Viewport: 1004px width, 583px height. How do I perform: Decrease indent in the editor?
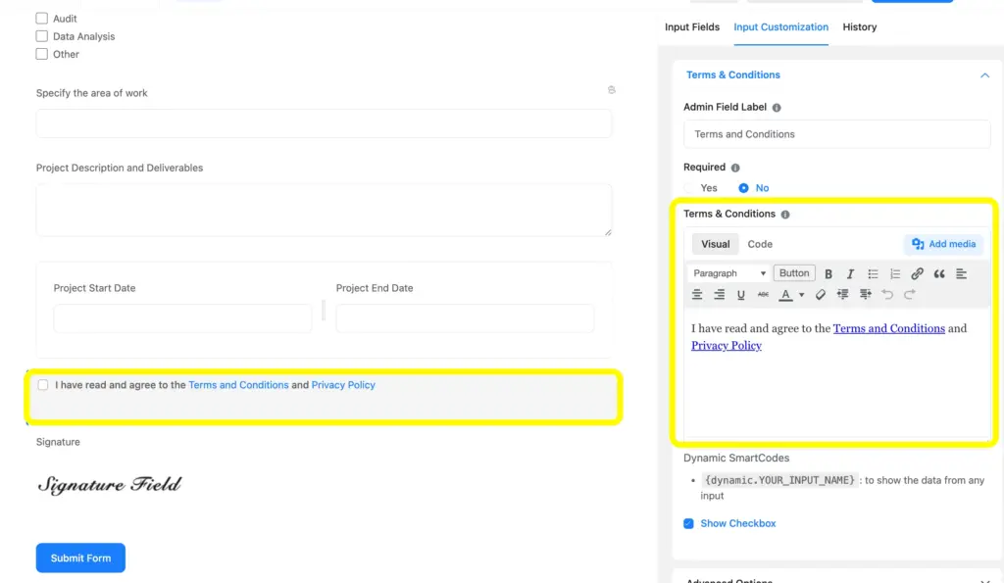click(x=842, y=294)
